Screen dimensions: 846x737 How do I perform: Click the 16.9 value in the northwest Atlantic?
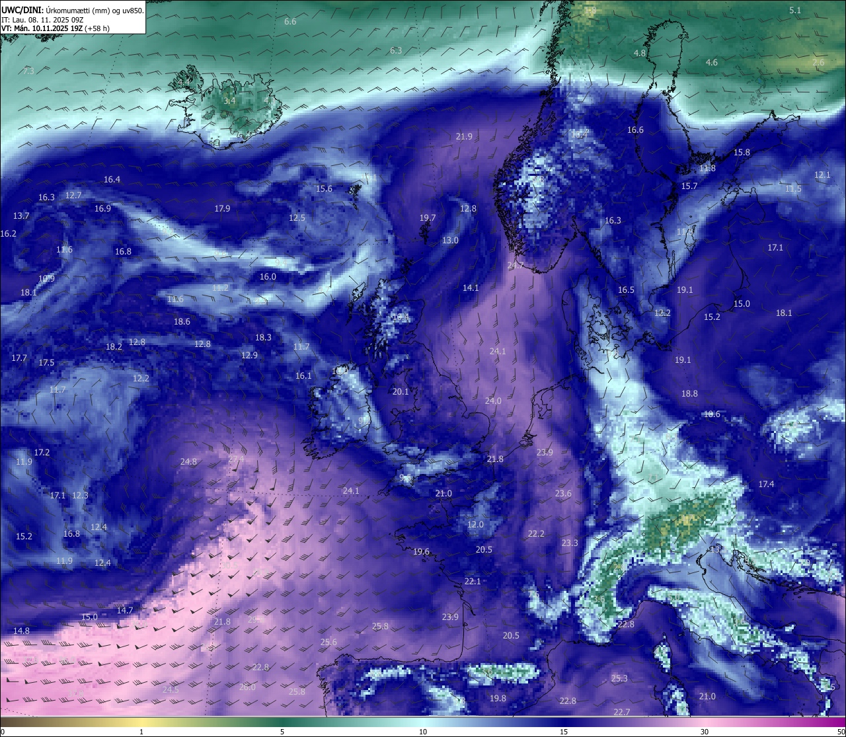tap(102, 209)
